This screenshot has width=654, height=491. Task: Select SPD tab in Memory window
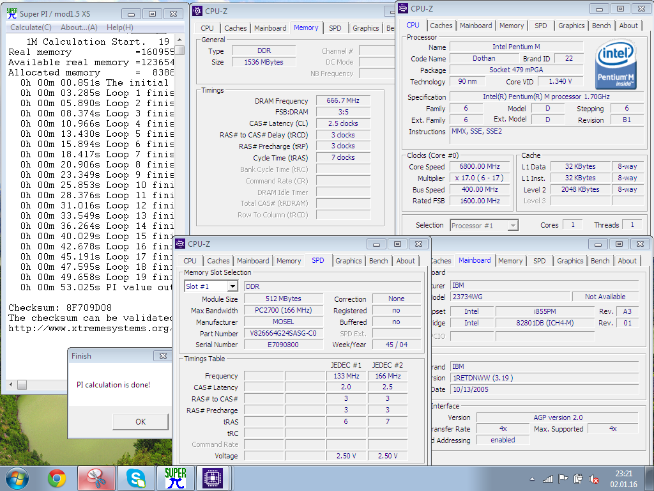pyautogui.click(x=335, y=28)
